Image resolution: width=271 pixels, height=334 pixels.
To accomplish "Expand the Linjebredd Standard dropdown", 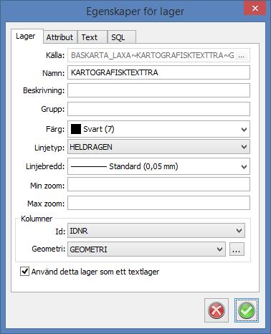I will click(x=244, y=166).
